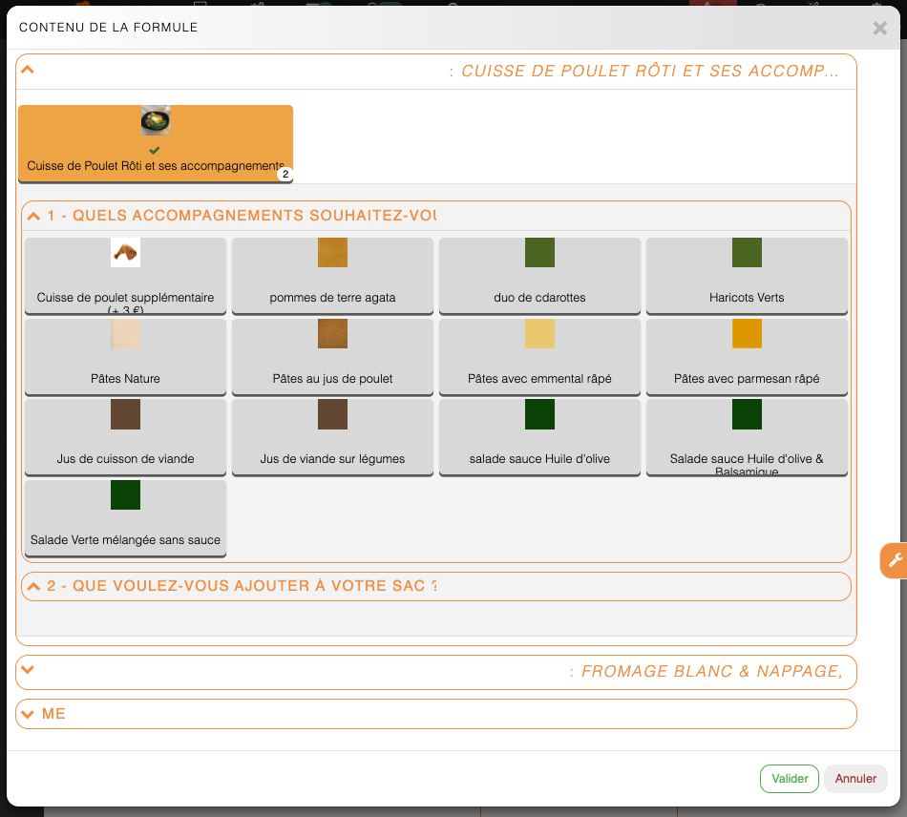The image size is (907, 817).
Task: Expand the Fromage Blanc & Nappage section
Action: click(x=28, y=670)
